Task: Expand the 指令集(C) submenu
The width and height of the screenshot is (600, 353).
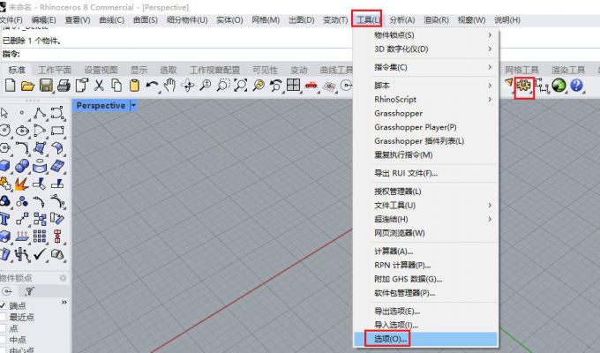Action: 426,67
